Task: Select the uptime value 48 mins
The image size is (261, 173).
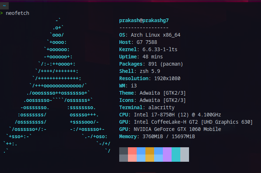Action: 153,57
